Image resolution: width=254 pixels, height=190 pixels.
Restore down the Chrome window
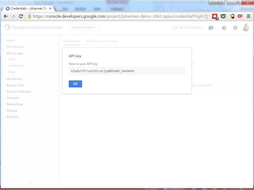pyautogui.click(x=238, y=3)
